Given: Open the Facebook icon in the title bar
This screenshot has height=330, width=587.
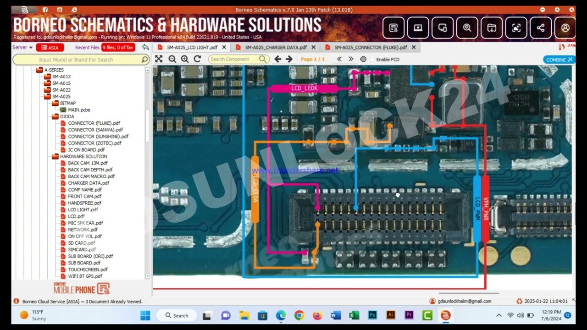Looking at the screenshot, I should (x=45, y=10).
